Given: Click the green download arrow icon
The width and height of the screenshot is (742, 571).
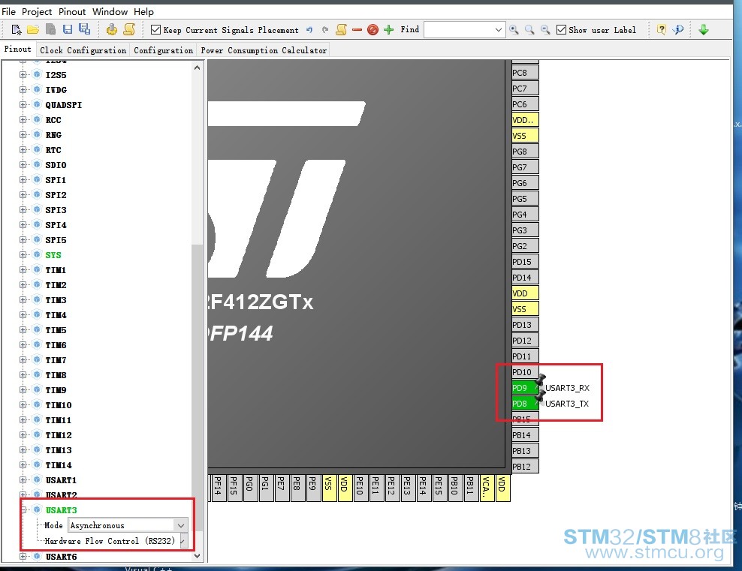Looking at the screenshot, I should coord(704,30).
